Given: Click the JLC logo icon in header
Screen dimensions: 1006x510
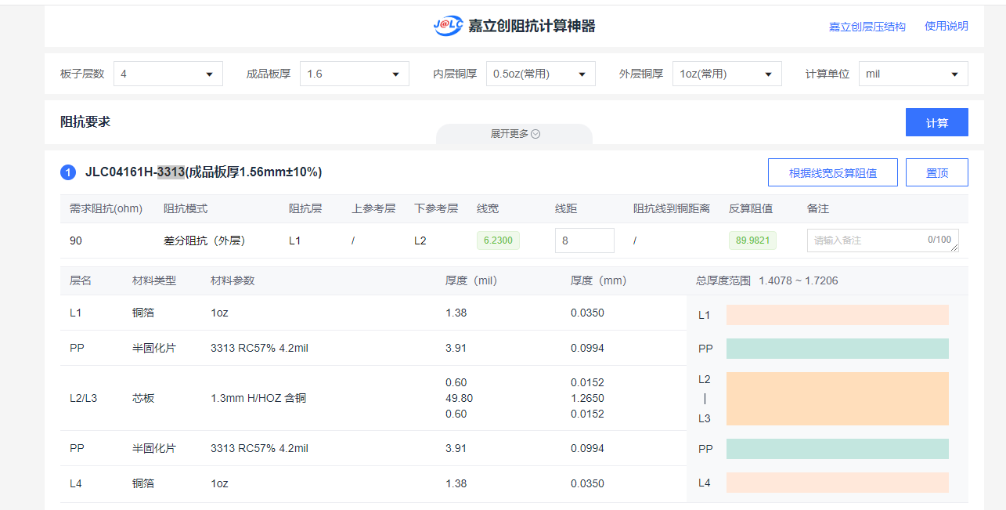Looking at the screenshot, I should (x=448, y=26).
